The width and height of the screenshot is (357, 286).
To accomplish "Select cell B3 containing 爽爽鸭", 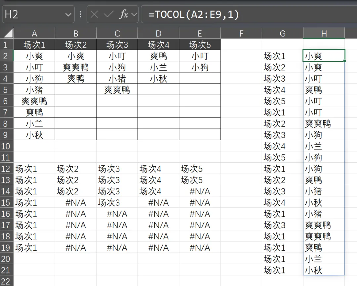I will click(76, 67).
